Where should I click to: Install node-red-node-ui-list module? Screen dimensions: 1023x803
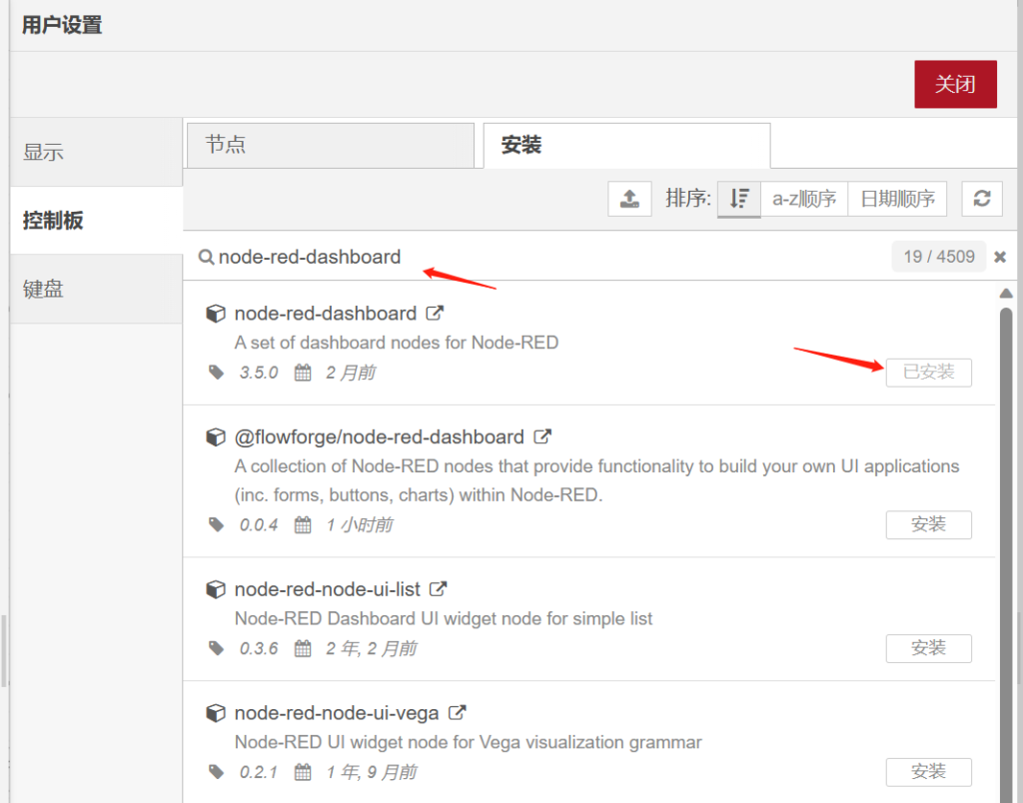point(928,648)
